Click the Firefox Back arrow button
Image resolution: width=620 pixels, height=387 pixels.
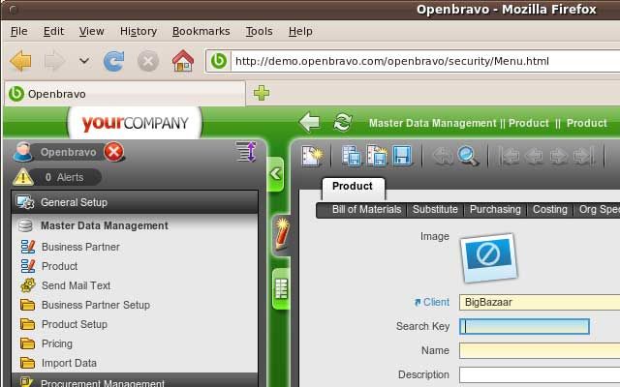click(x=20, y=61)
